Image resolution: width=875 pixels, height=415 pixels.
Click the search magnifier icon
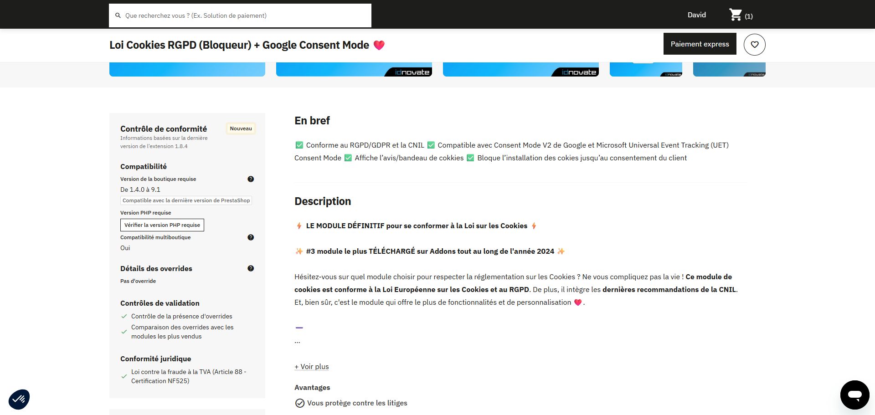coord(118,15)
